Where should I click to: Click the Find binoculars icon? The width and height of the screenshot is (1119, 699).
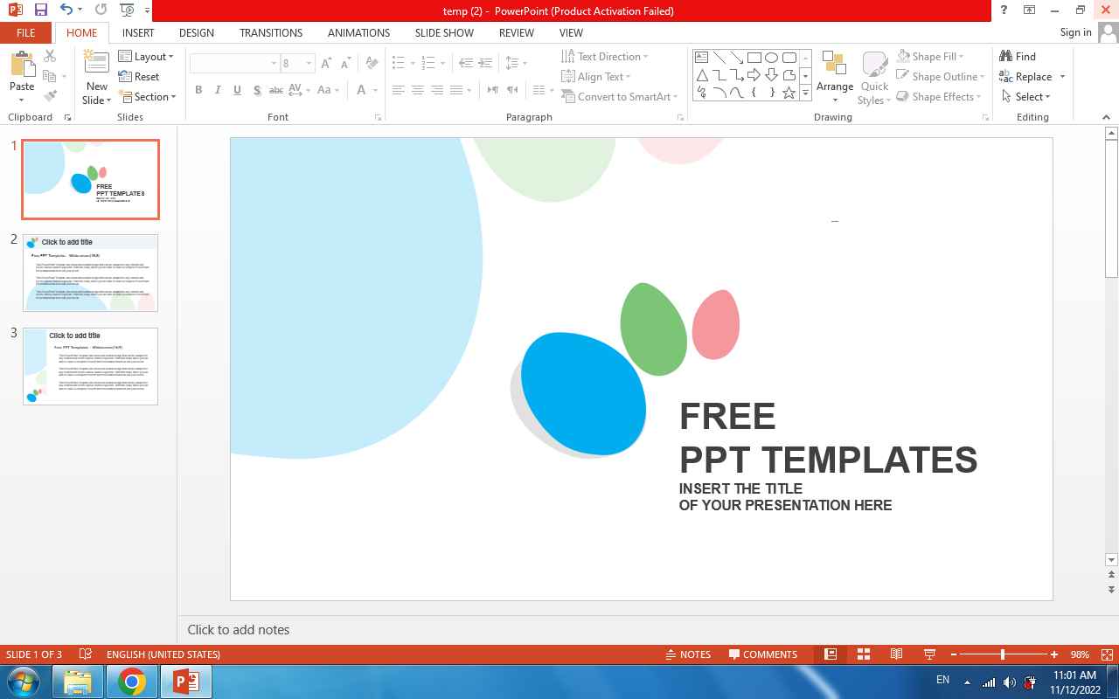(x=1006, y=57)
